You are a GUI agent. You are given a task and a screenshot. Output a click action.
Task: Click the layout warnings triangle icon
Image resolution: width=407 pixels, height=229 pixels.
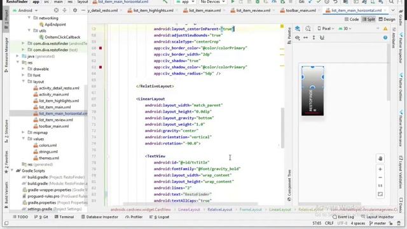(x=385, y=29)
